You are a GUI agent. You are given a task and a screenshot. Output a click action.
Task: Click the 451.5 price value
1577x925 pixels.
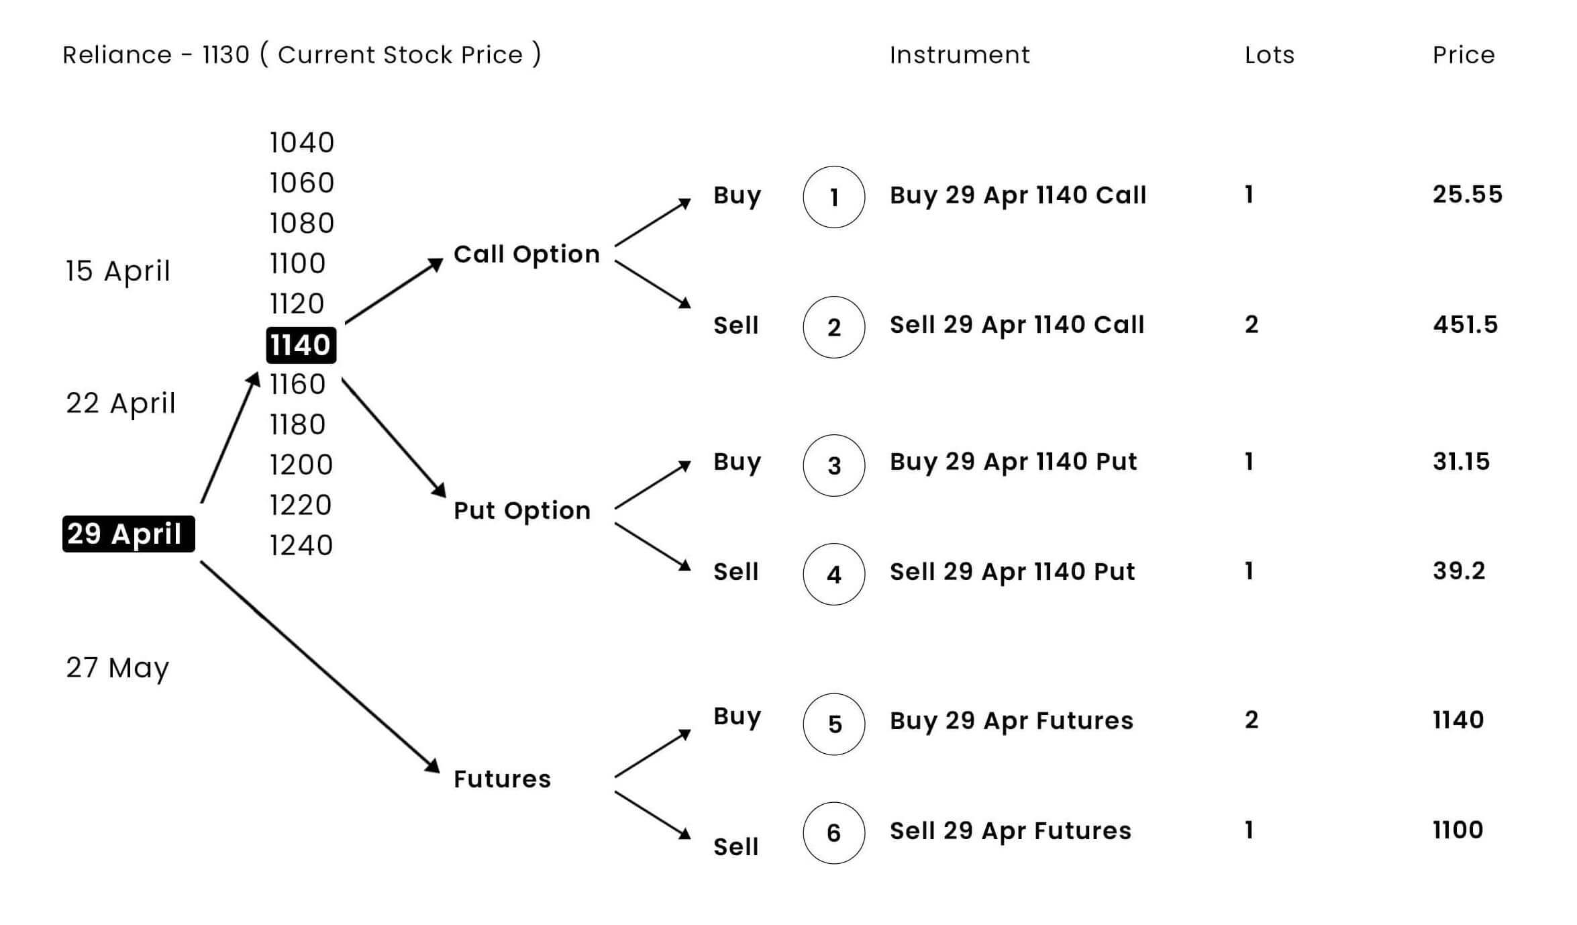(x=1465, y=325)
